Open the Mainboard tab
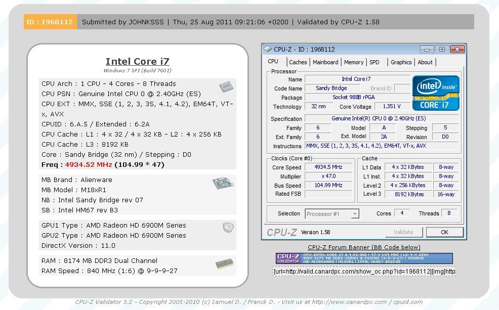This screenshot has height=310, width=499. [325, 62]
